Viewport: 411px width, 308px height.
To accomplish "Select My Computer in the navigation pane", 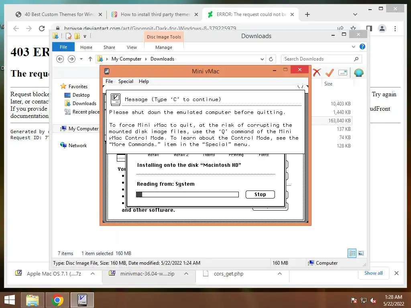I will click(x=79, y=129).
